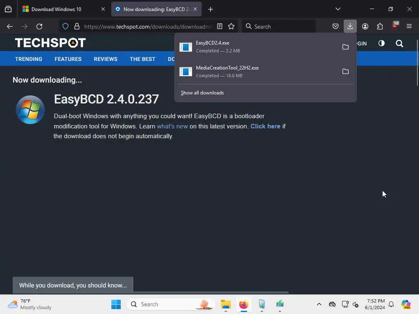Open the FEATURES nav item
This screenshot has width=419, height=314.
(x=68, y=59)
